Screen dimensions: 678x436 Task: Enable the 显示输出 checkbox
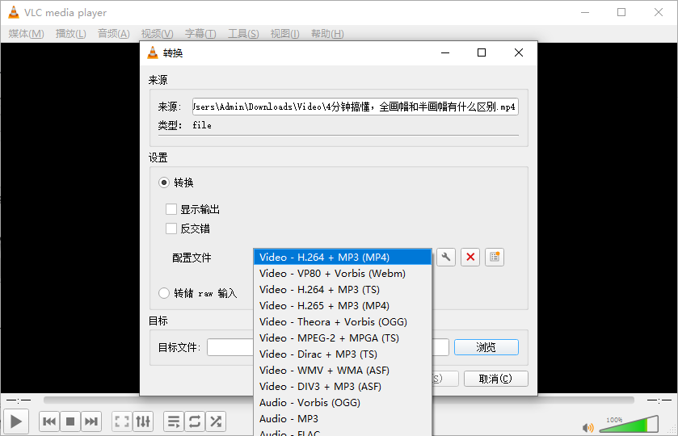171,209
